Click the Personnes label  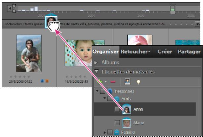coord(124,91)
